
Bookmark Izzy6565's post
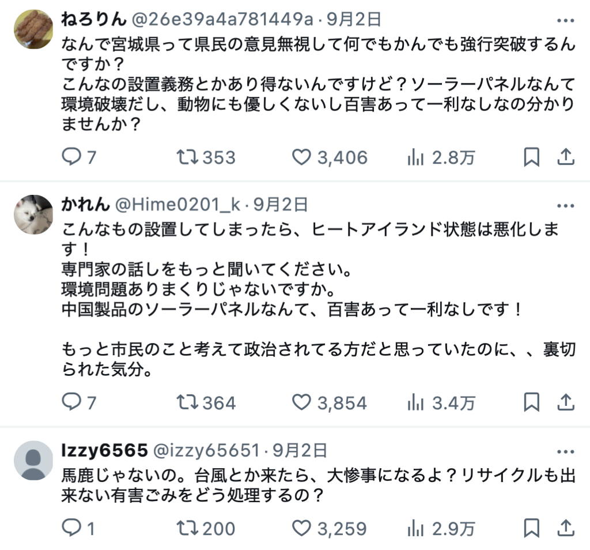[531, 528]
